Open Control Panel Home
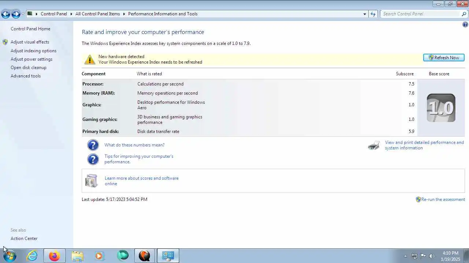The height and width of the screenshot is (263, 469). [30, 29]
